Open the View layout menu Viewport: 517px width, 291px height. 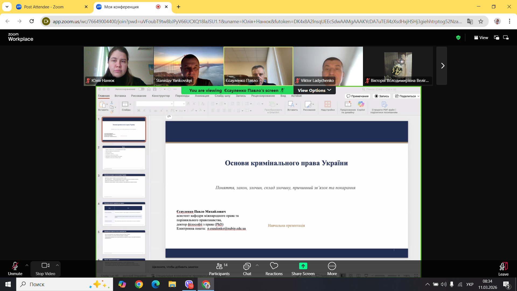coord(481,38)
